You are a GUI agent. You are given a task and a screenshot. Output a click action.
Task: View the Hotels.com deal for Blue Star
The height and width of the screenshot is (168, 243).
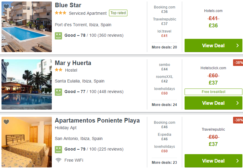tap(213, 45)
